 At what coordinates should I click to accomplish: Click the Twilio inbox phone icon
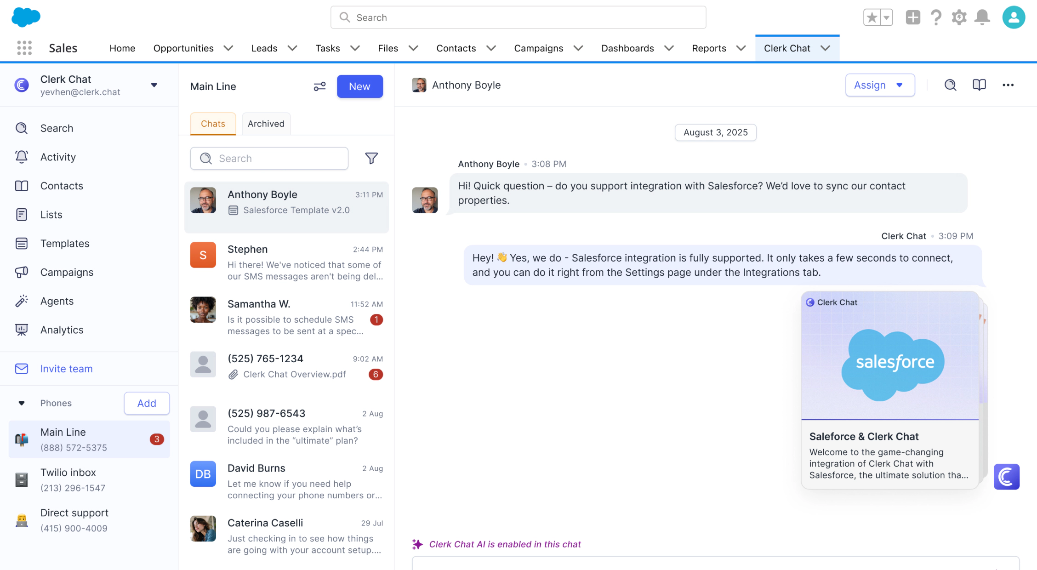[x=22, y=480]
